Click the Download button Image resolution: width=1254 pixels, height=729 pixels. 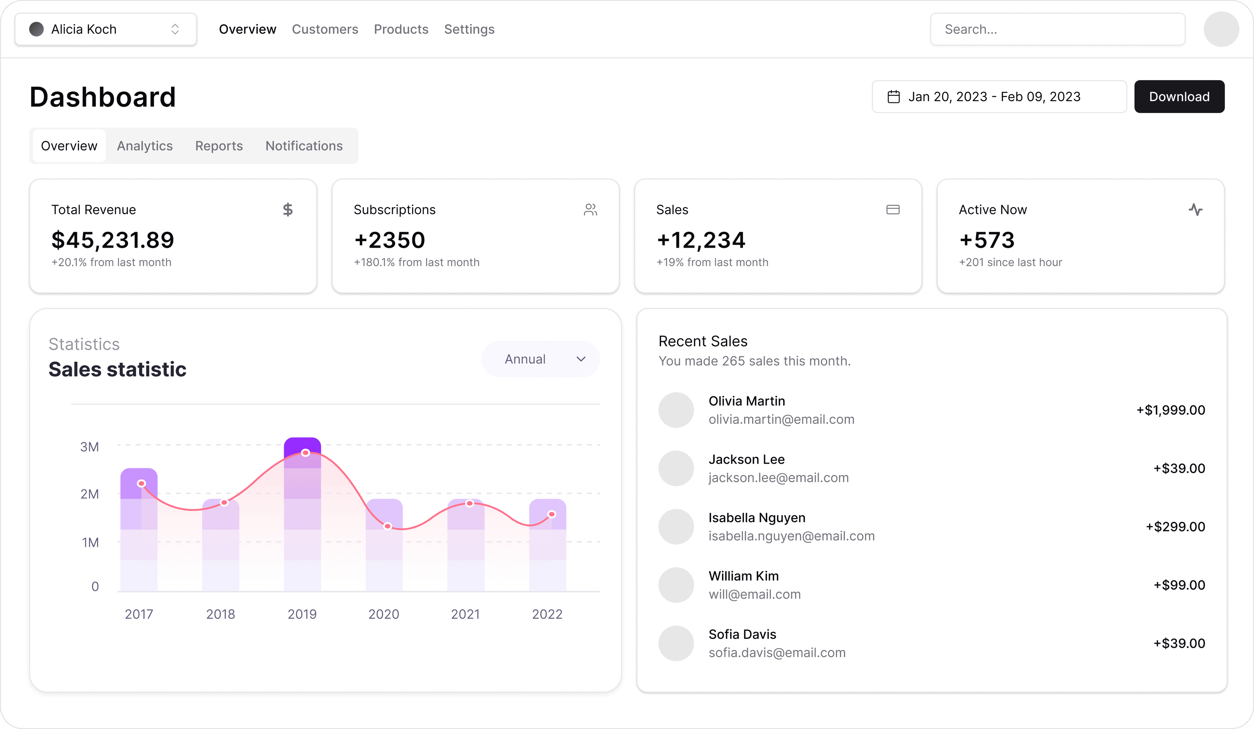1179,97
